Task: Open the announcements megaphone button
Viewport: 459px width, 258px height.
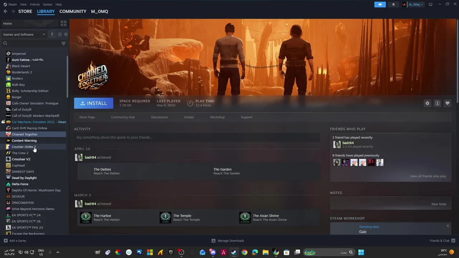Action: click(380, 4)
